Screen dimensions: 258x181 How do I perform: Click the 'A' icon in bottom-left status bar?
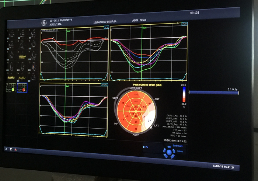6,149
